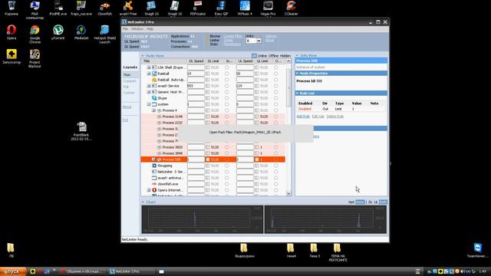Open the Units dropdown in the header

(253, 41)
